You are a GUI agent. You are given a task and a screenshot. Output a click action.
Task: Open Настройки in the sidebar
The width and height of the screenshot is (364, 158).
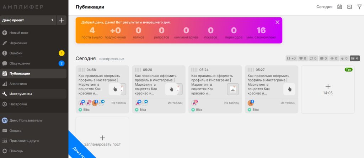[18, 105]
